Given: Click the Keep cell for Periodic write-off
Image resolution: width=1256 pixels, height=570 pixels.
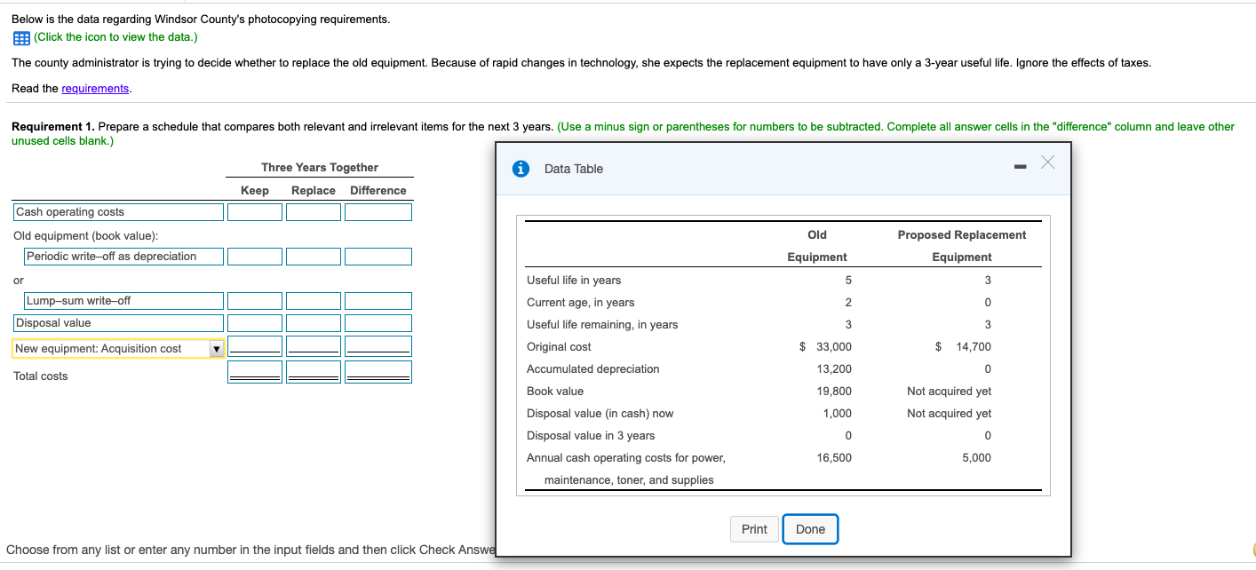Looking at the screenshot, I should coord(254,257).
